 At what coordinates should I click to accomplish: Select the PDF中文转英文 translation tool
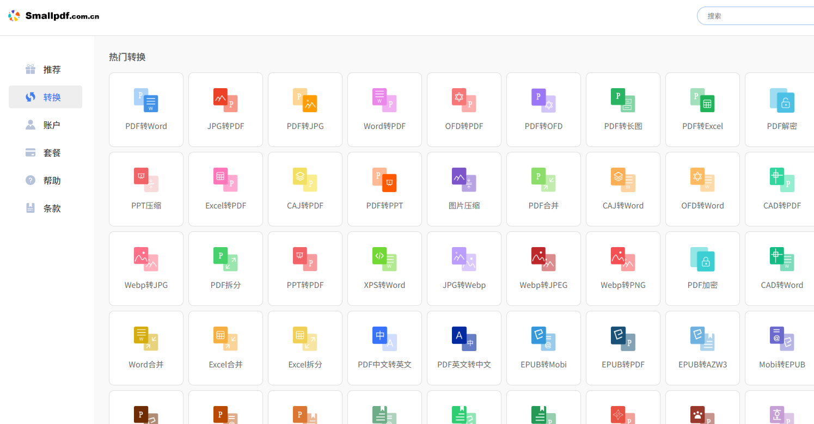pos(384,348)
